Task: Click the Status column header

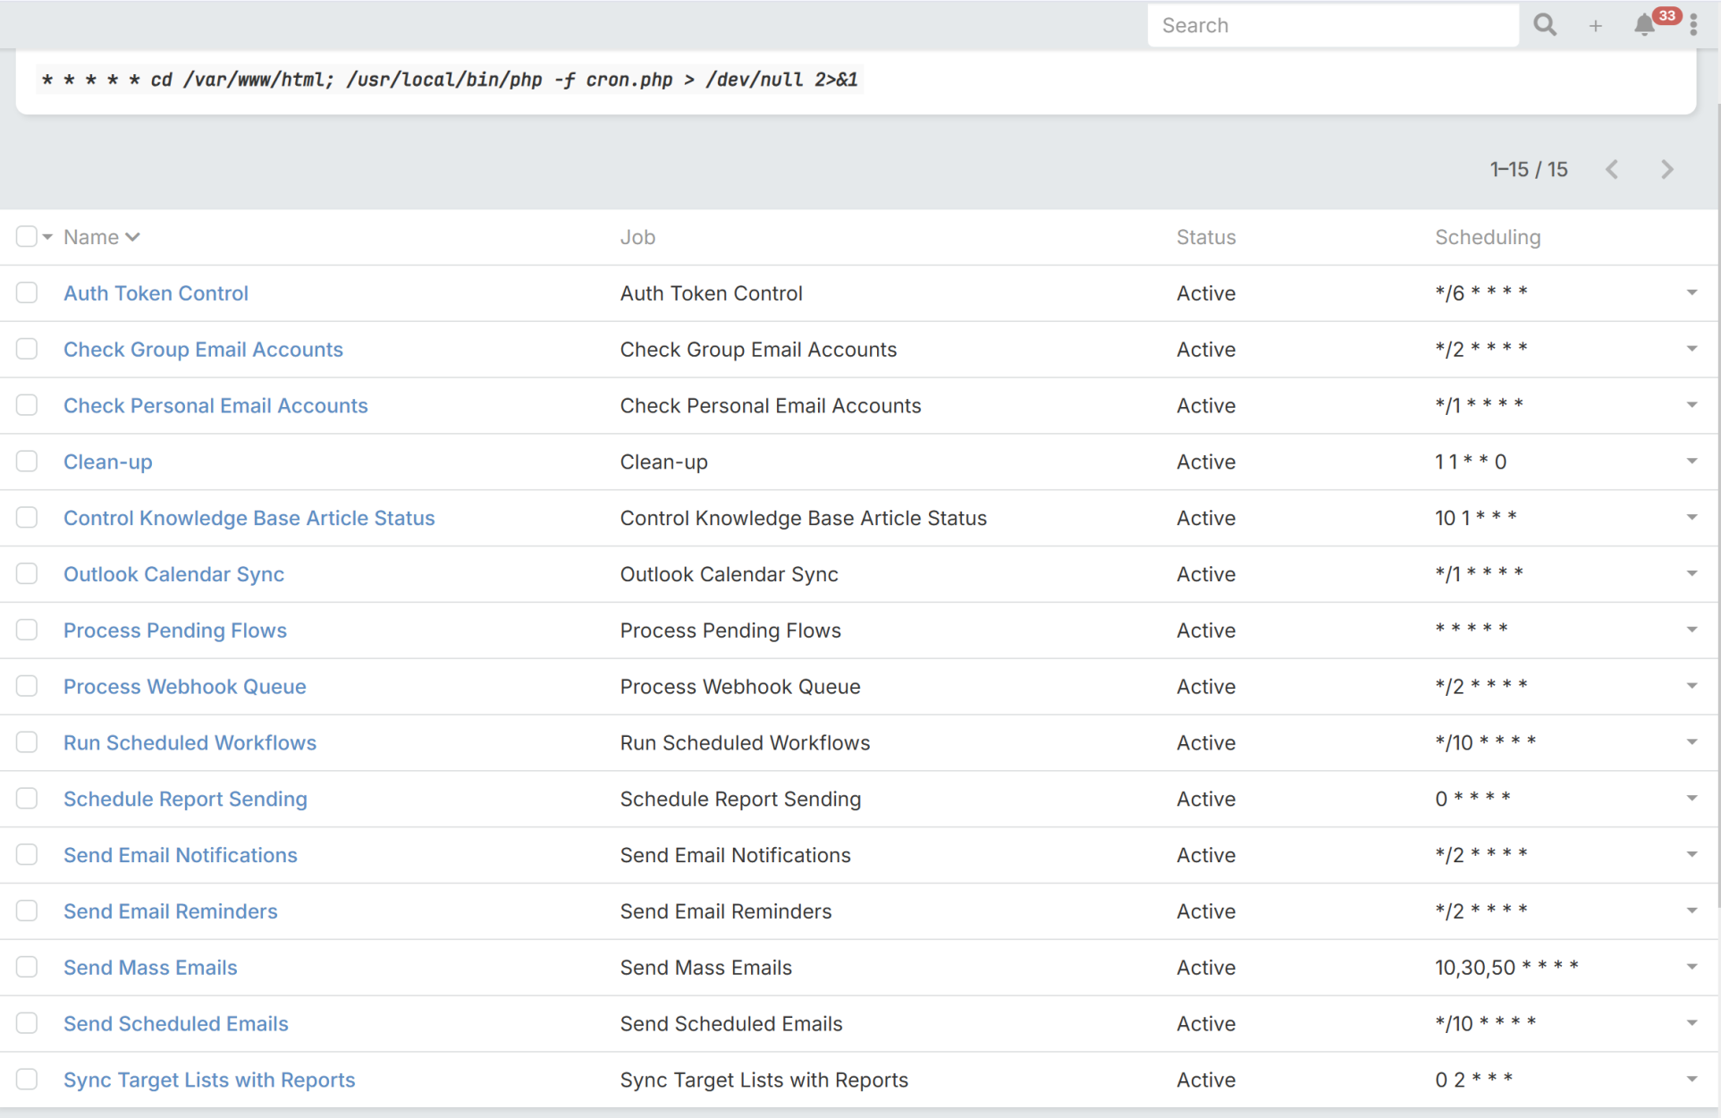Action: 1205,237
